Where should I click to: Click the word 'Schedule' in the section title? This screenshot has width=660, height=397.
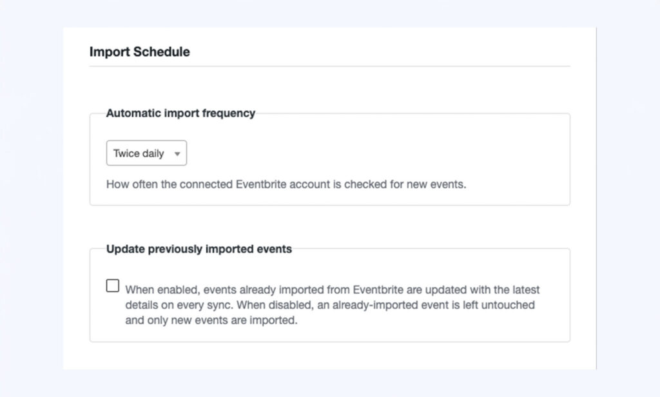(x=162, y=52)
